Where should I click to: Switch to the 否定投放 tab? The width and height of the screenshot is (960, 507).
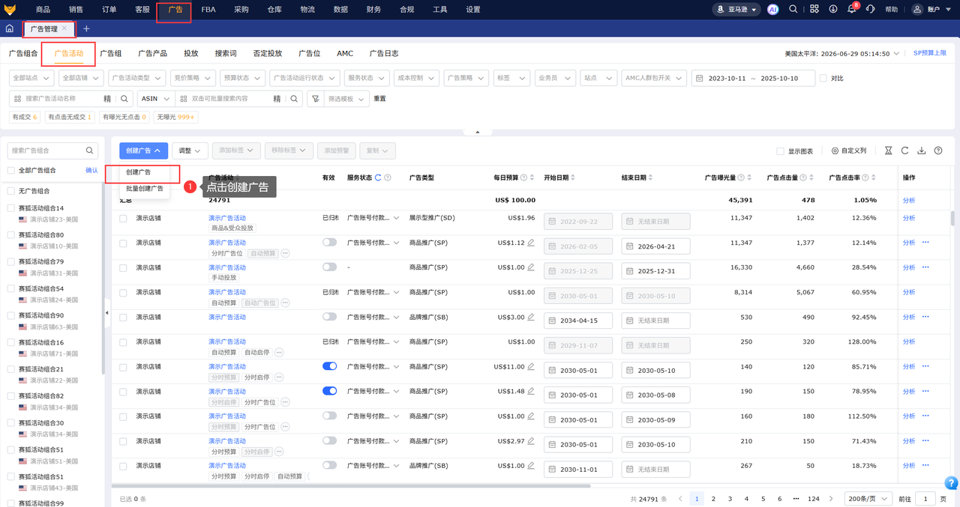(x=268, y=53)
